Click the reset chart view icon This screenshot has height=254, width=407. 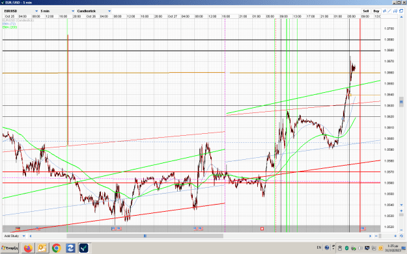pyautogui.click(x=401, y=236)
